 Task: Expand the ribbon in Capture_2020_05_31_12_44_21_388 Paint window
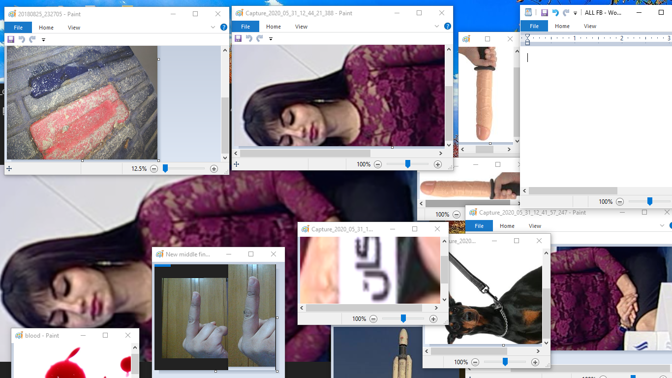click(x=437, y=27)
